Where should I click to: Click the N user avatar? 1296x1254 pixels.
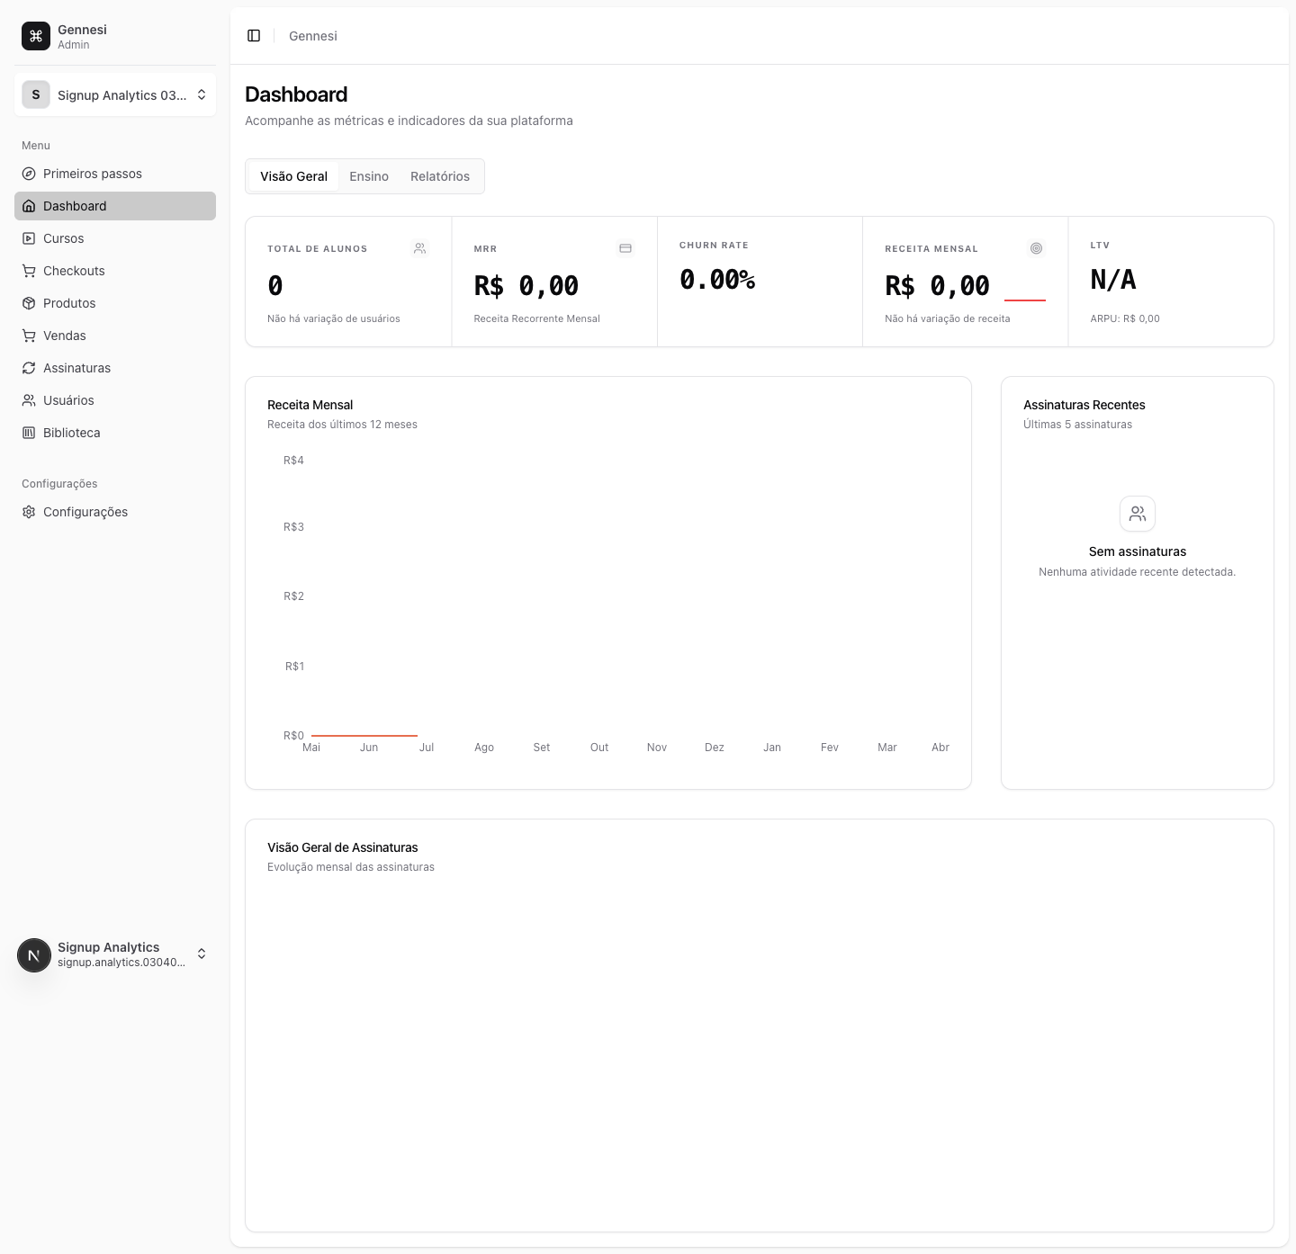34,955
